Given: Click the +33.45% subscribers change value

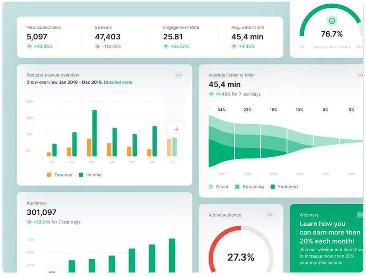Looking at the screenshot, I should point(43,47).
